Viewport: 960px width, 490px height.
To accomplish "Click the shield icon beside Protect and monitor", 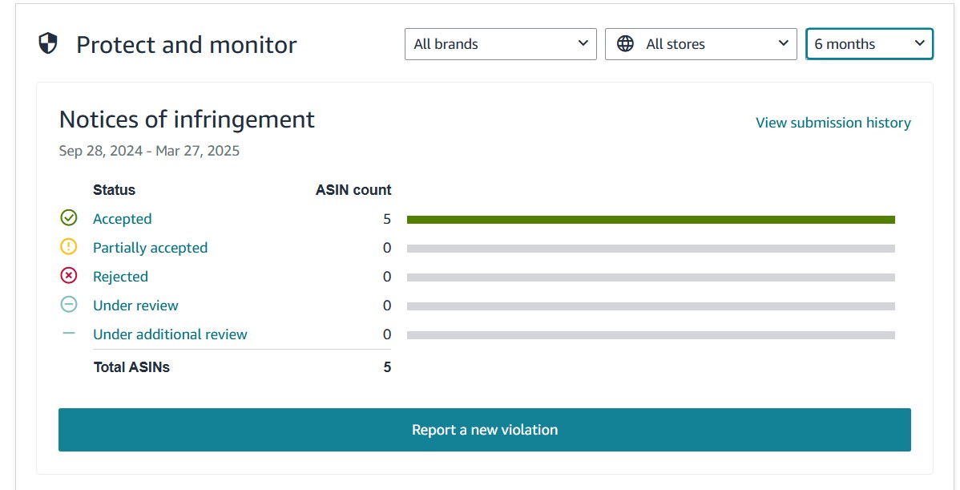I will (48, 44).
